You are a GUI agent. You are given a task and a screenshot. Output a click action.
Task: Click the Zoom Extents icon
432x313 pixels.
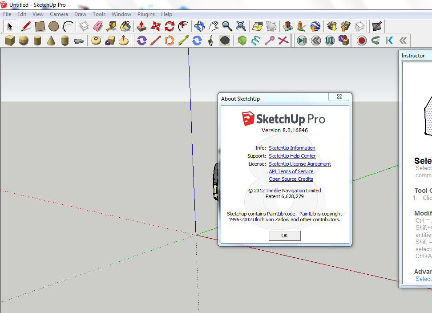tap(241, 26)
